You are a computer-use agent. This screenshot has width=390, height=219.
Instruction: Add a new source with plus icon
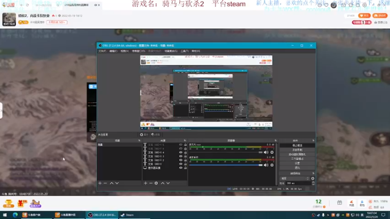click(145, 183)
